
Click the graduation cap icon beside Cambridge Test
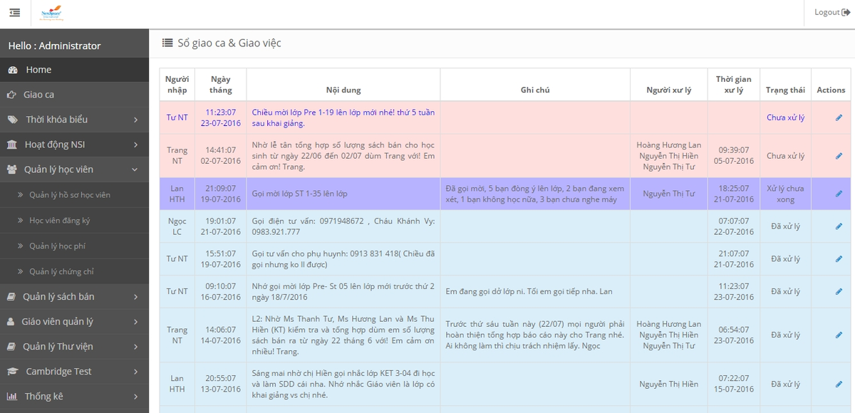click(x=13, y=372)
